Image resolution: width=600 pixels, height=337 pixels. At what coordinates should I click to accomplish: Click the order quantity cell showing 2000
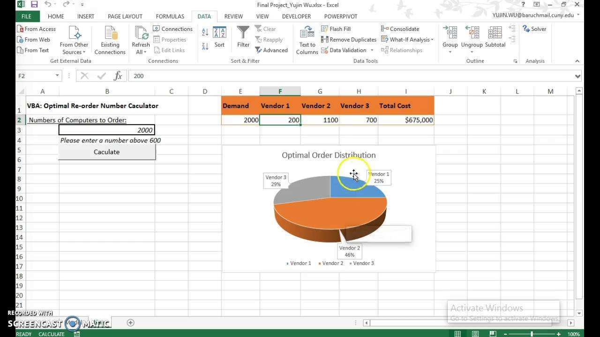click(107, 130)
